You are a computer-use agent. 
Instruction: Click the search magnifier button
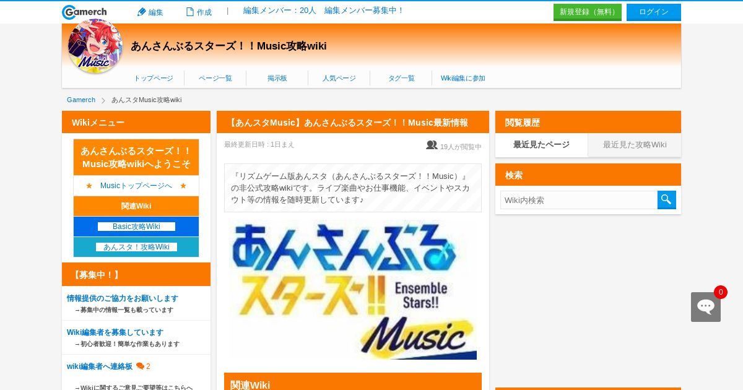pos(667,200)
